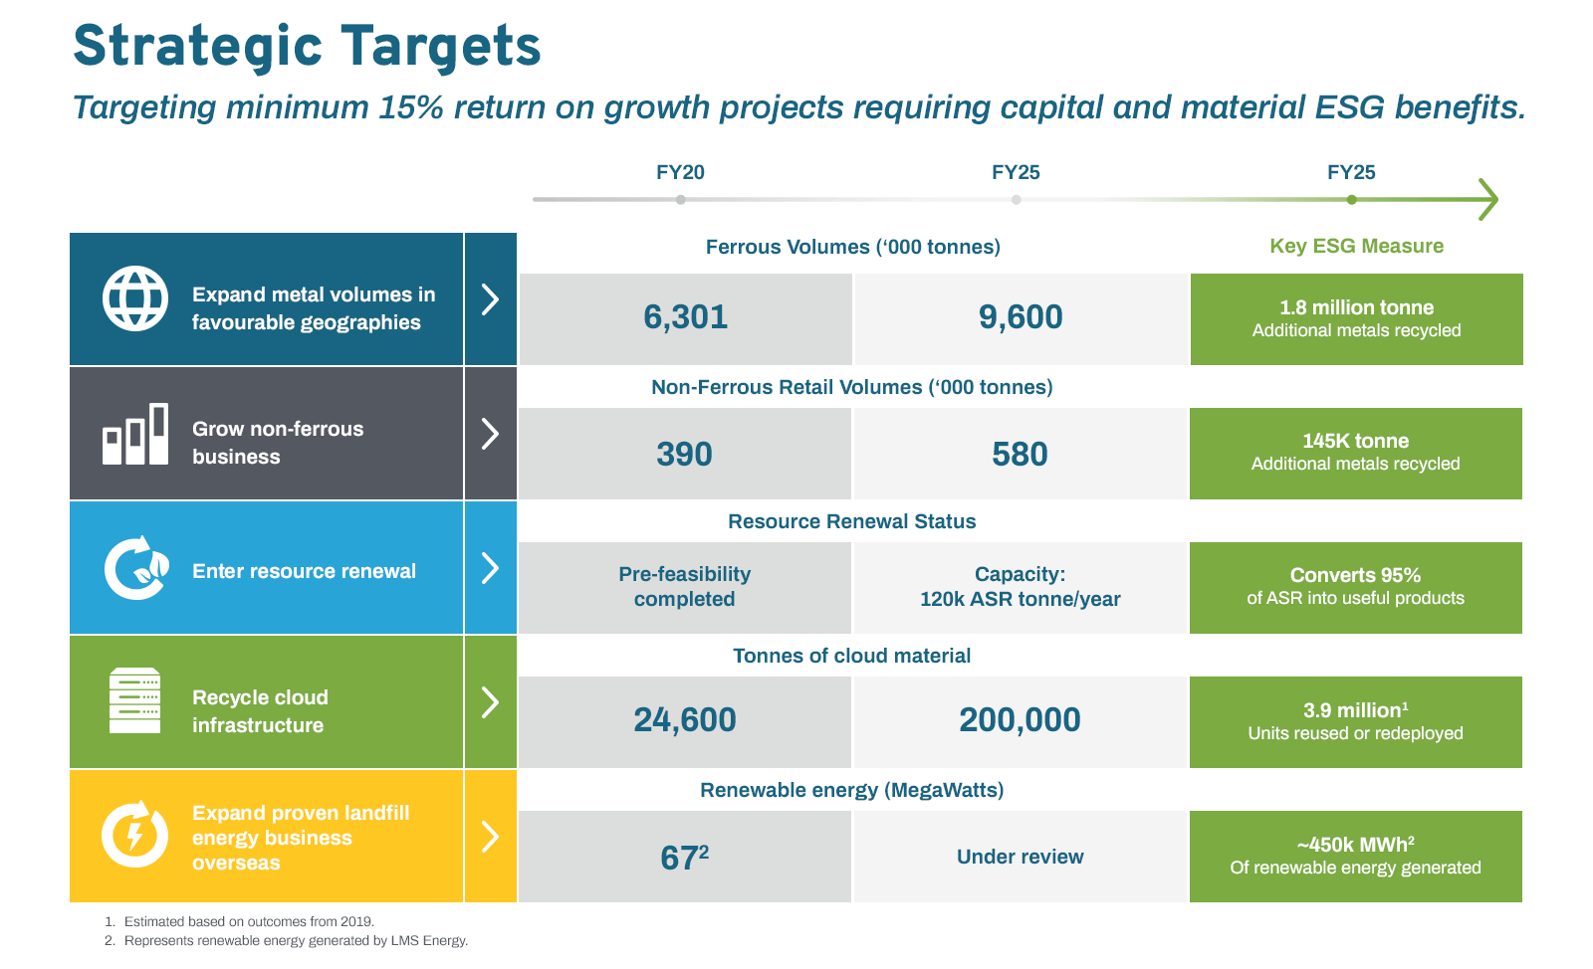Expand the chevron beside Grow non-ferrous business
The width and height of the screenshot is (1593, 969).
click(490, 434)
